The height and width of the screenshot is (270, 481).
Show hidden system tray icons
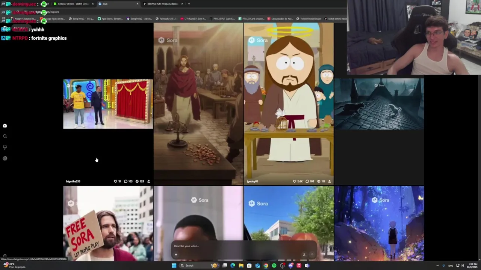[x=438, y=265]
